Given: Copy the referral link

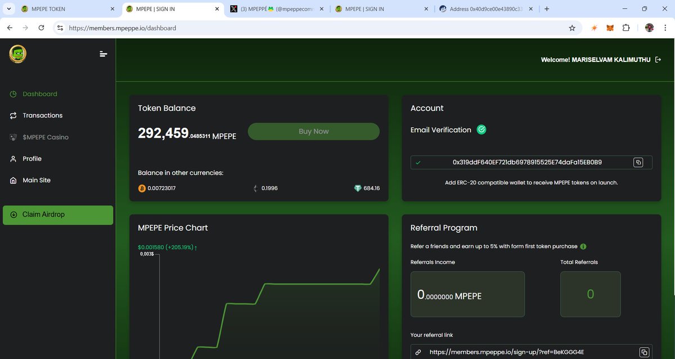Looking at the screenshot, I should point(644,352).
